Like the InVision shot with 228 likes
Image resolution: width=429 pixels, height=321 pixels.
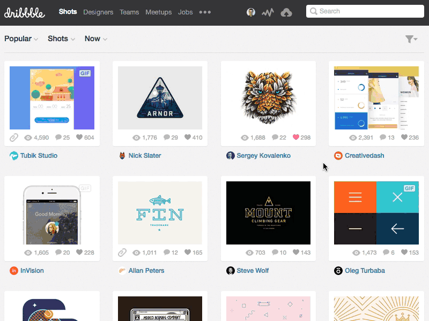tap(79, 252)
